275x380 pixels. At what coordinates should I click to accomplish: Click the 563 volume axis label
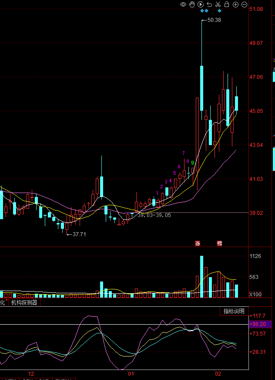254,277
